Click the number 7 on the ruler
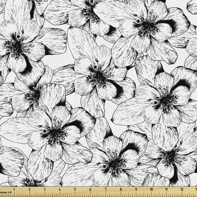Screen dimensions: 197x197 tap(106, 189)
